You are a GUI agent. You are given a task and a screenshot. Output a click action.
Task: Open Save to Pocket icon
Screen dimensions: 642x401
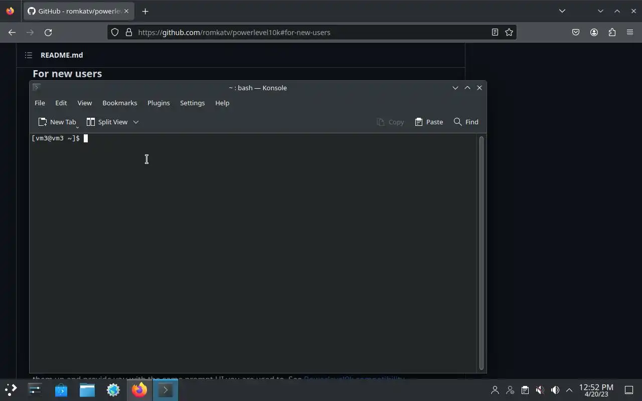[576, 32]
